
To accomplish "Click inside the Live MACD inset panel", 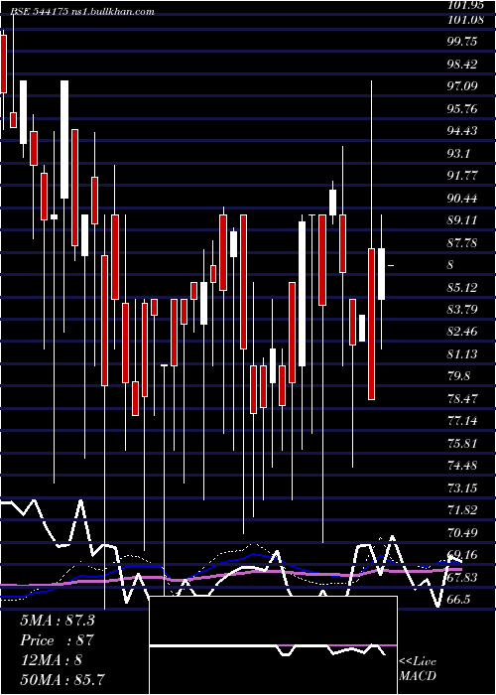I will [273, 645].
